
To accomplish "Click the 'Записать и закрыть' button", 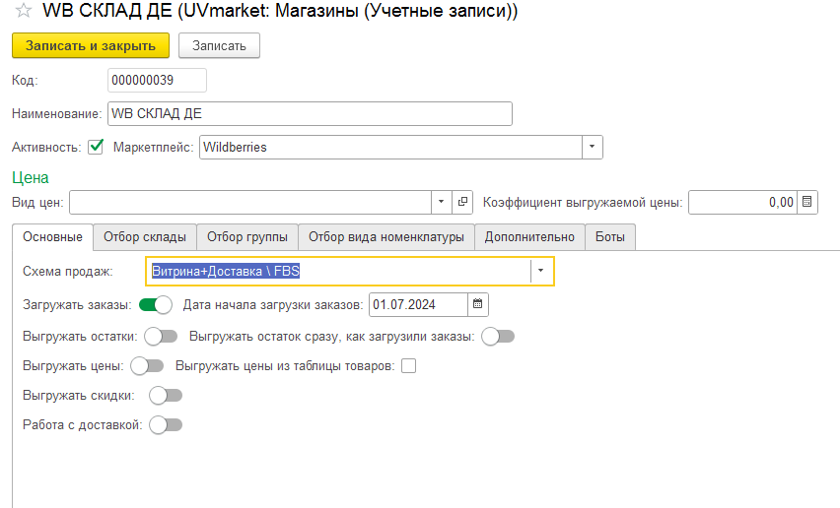I will point(91,45).
